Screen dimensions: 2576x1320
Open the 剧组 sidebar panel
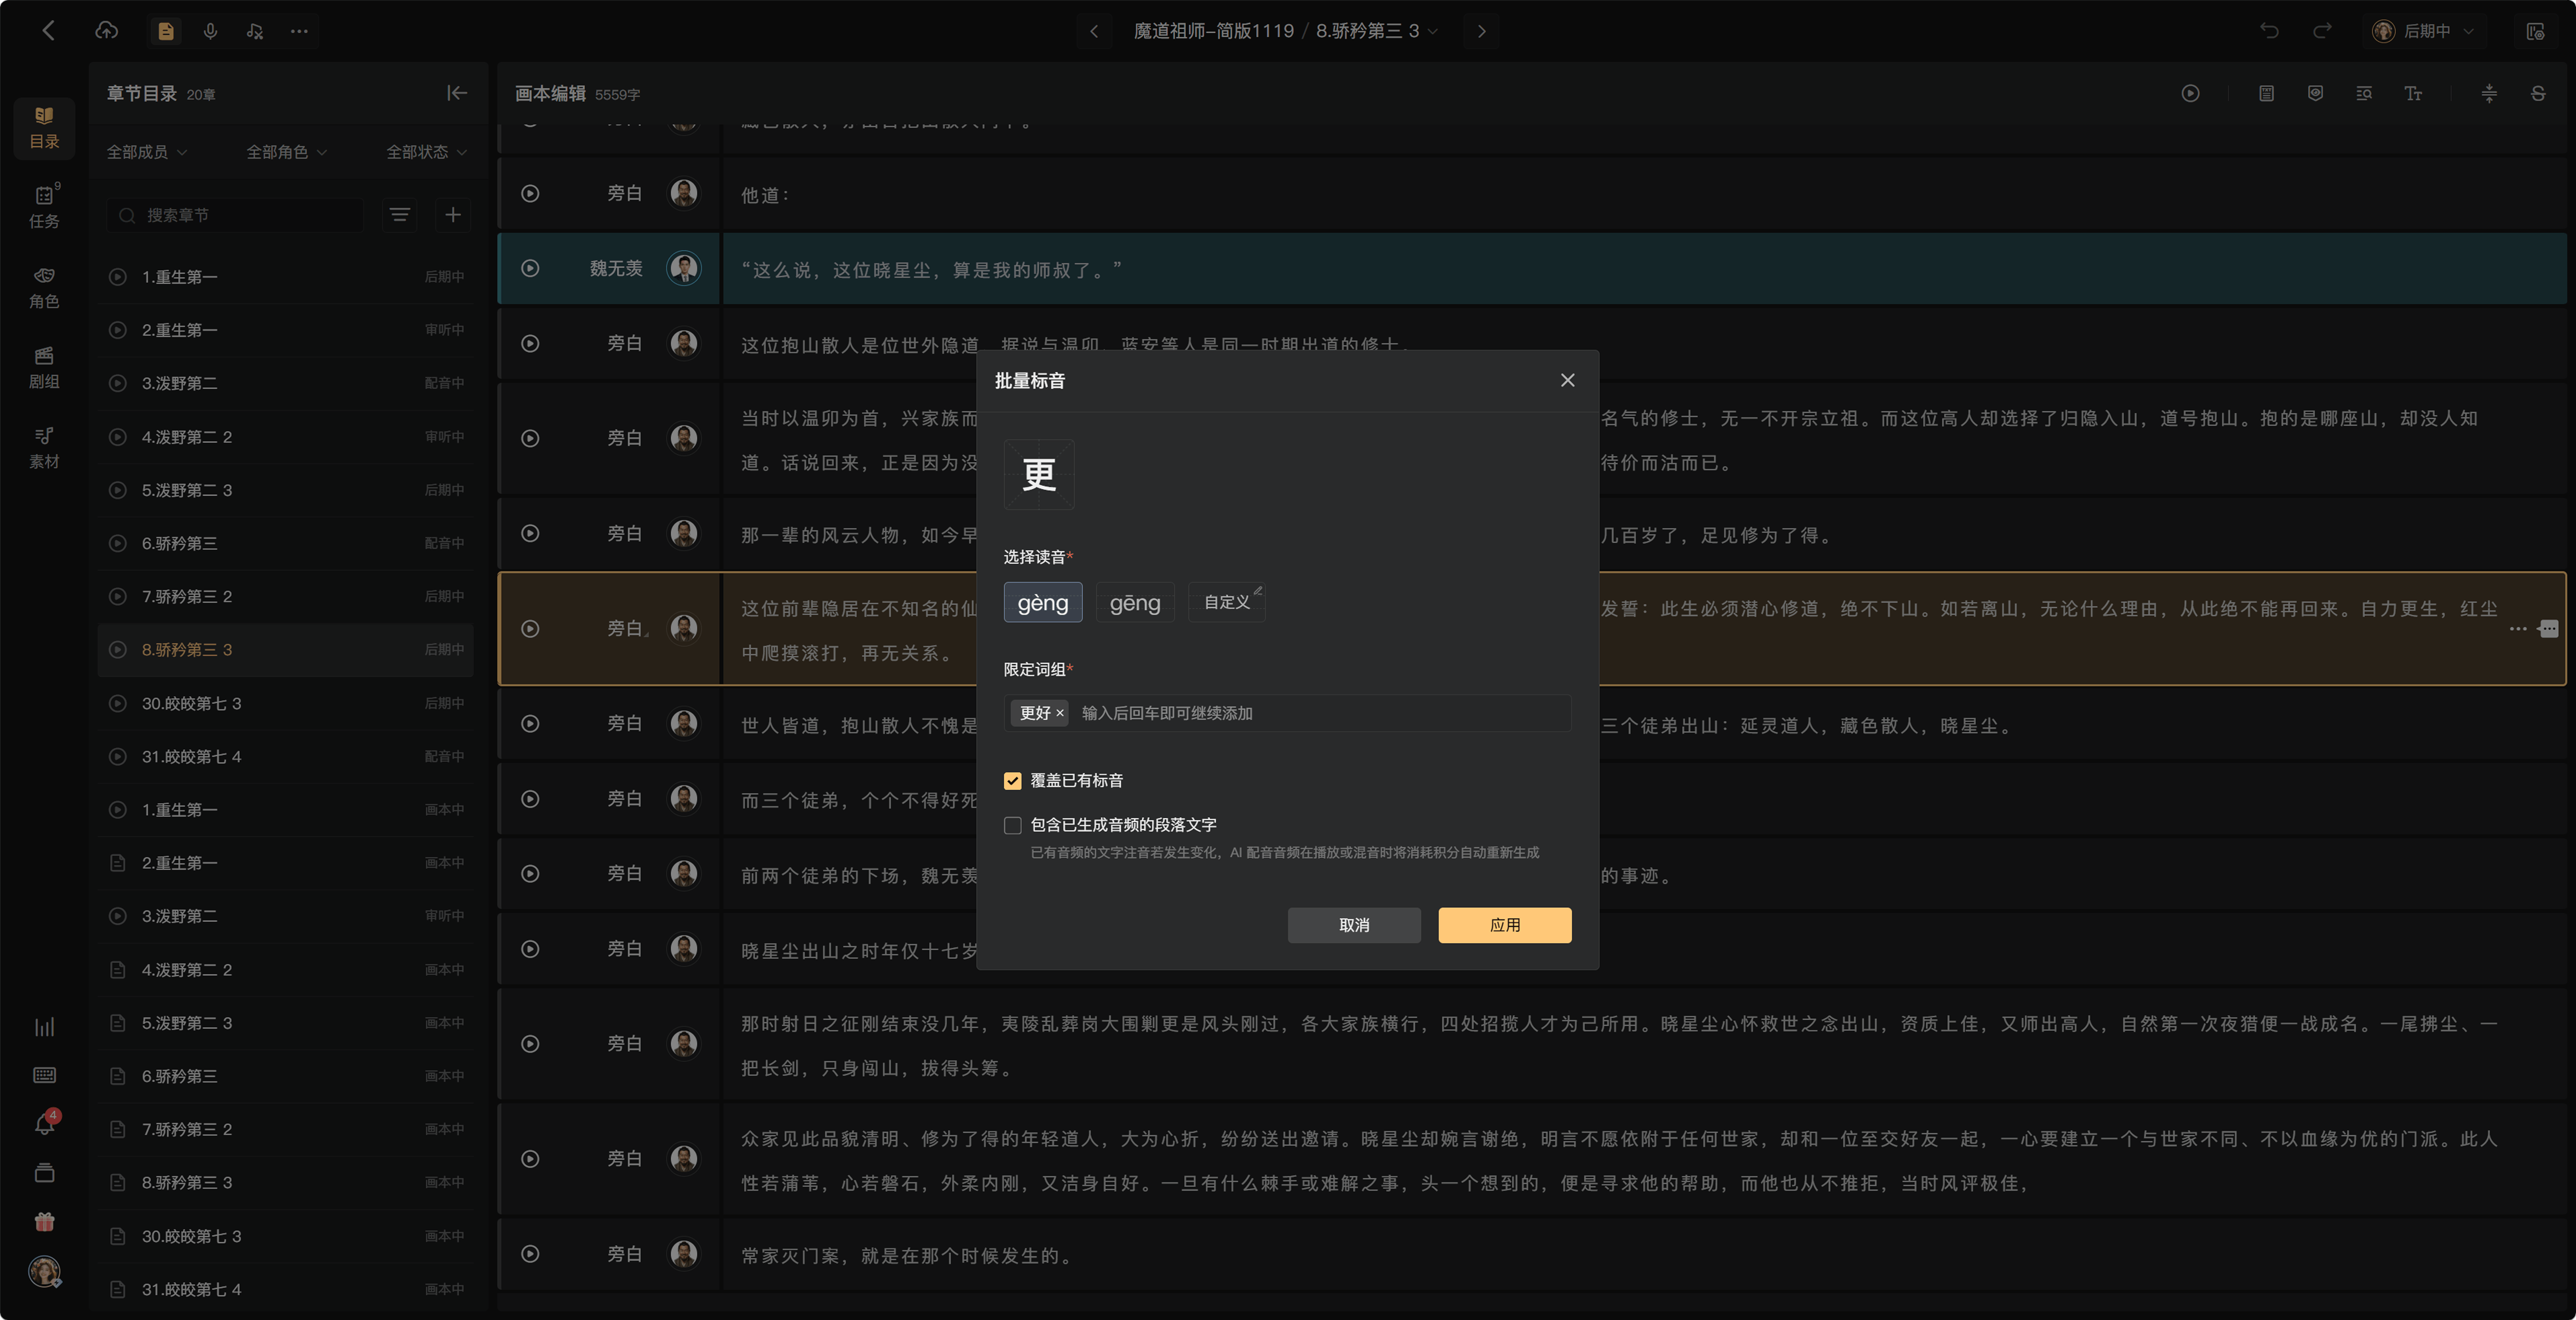pyautogui.click(x=44, y=367)
